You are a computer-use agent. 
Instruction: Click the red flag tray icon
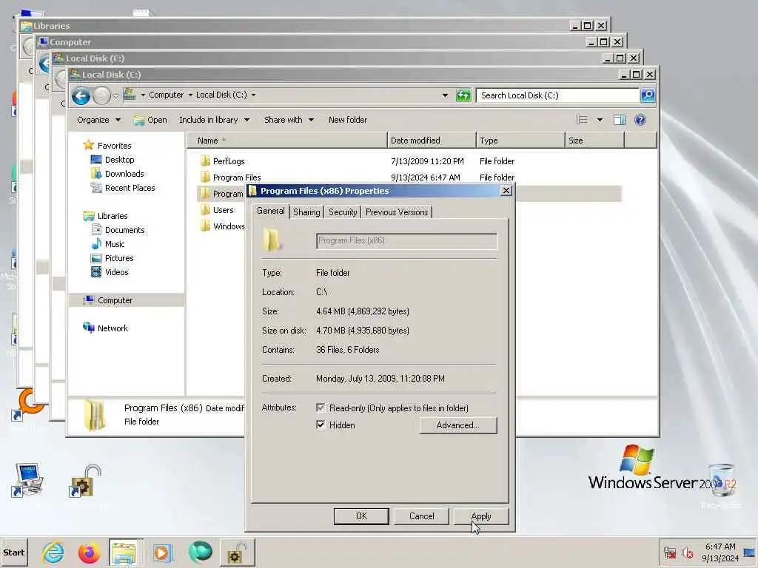(x=669, y=552)
